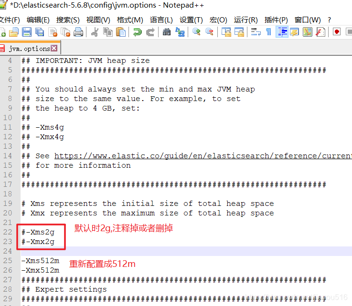Enable synchronized vertical scrolling
Screen dimensions: 352x306
226,32
